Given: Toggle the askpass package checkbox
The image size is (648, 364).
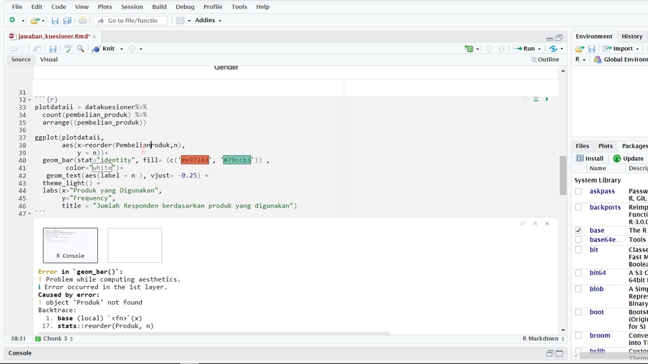Looking at the screenshot, I should click(x=578, y=191).
